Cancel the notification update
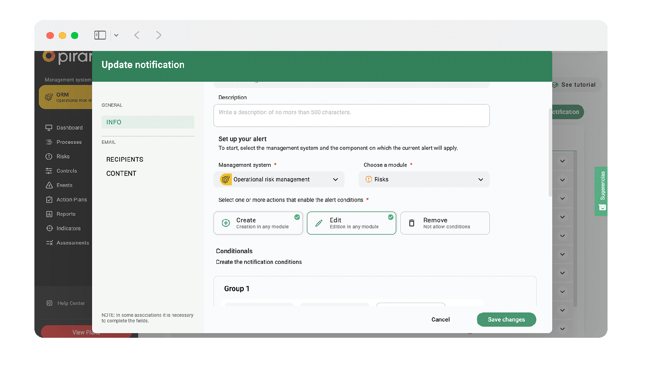This screenshot has height=374, width=666. point(440,319)
